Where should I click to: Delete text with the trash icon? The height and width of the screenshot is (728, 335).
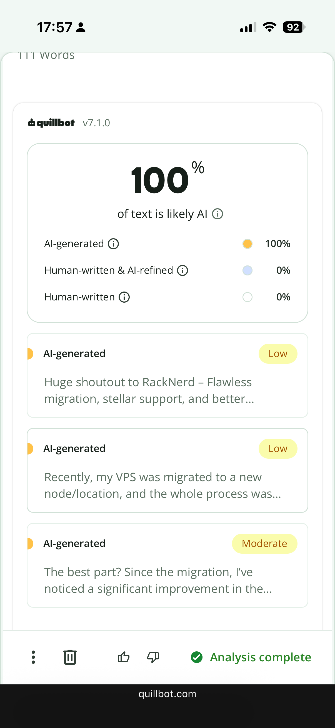click(x=70, y=657)
